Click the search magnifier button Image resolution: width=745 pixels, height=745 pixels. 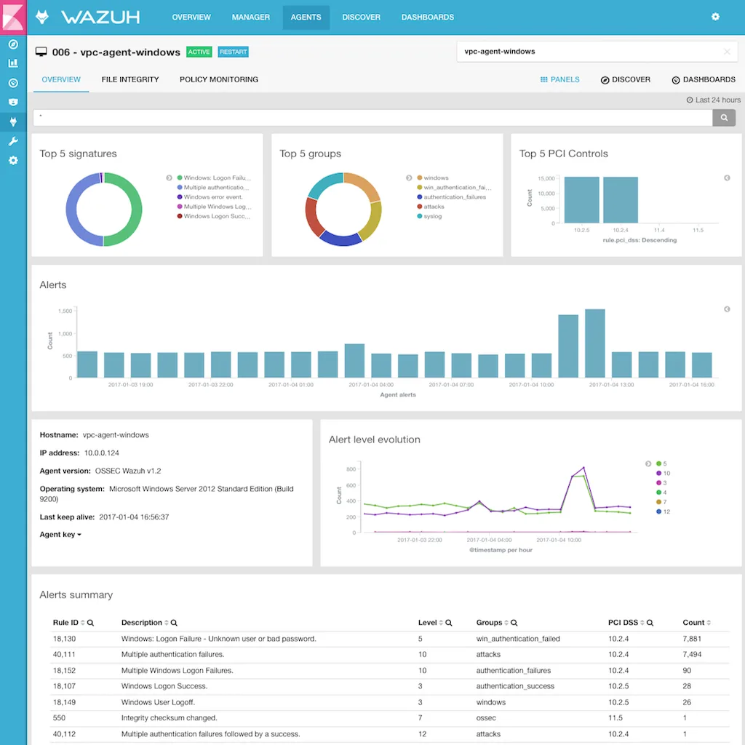(x=724, y=117)
